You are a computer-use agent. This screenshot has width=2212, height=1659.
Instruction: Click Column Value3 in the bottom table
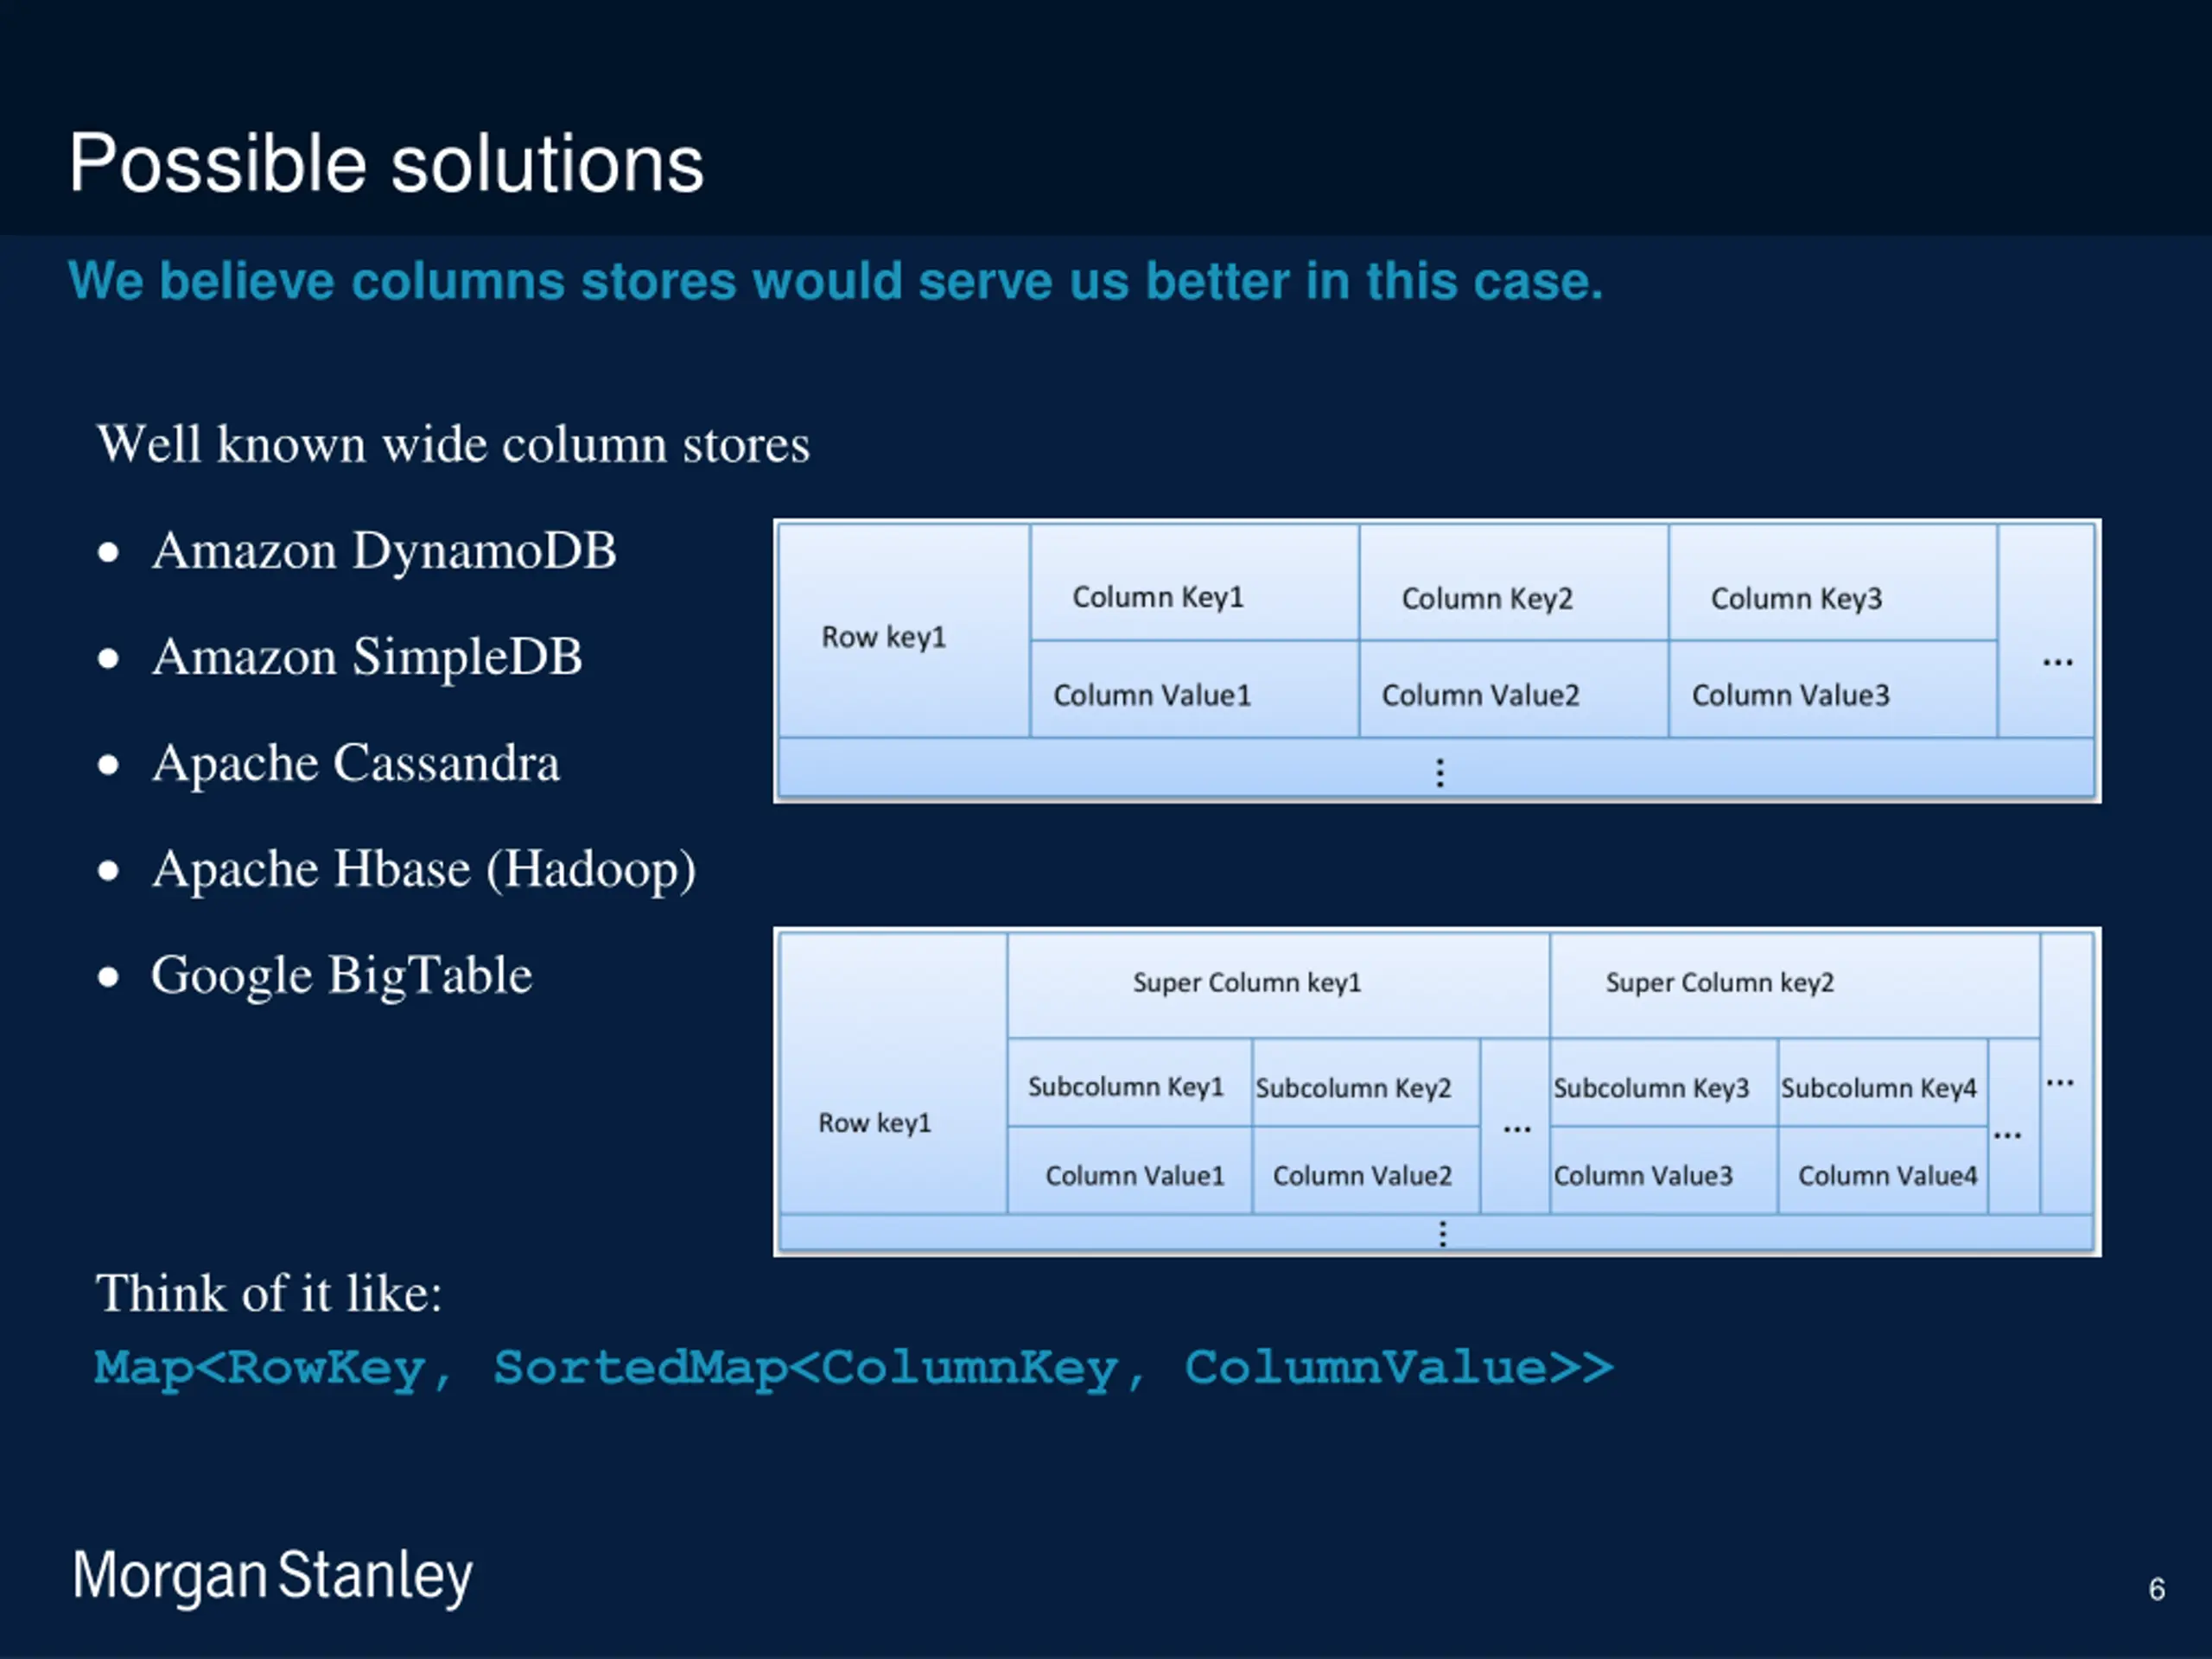(1643, 1176)
